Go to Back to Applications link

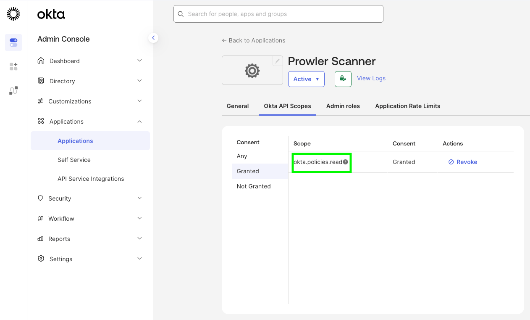pos(254,40)
